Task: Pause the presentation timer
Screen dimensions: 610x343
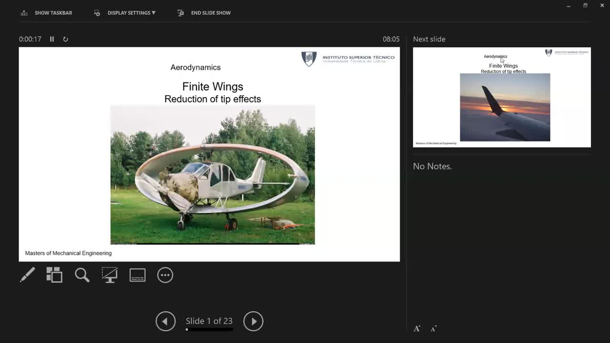Action: 52,39
